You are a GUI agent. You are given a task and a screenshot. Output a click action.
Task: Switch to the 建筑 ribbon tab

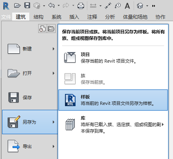pyautogui.click(x=21, y=17)
